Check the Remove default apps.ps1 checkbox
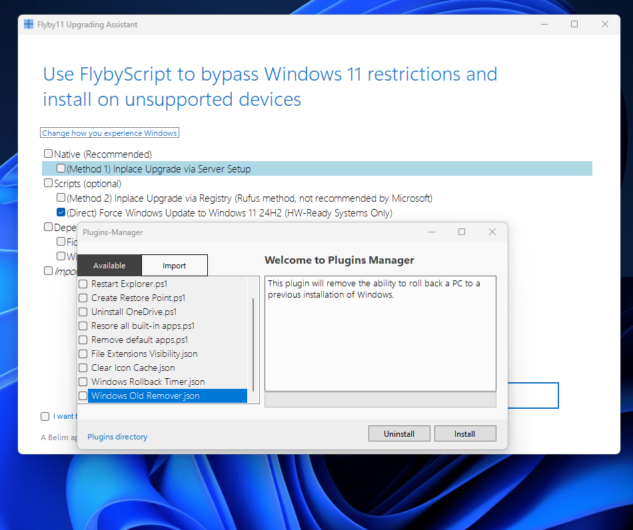 point(83,340)
